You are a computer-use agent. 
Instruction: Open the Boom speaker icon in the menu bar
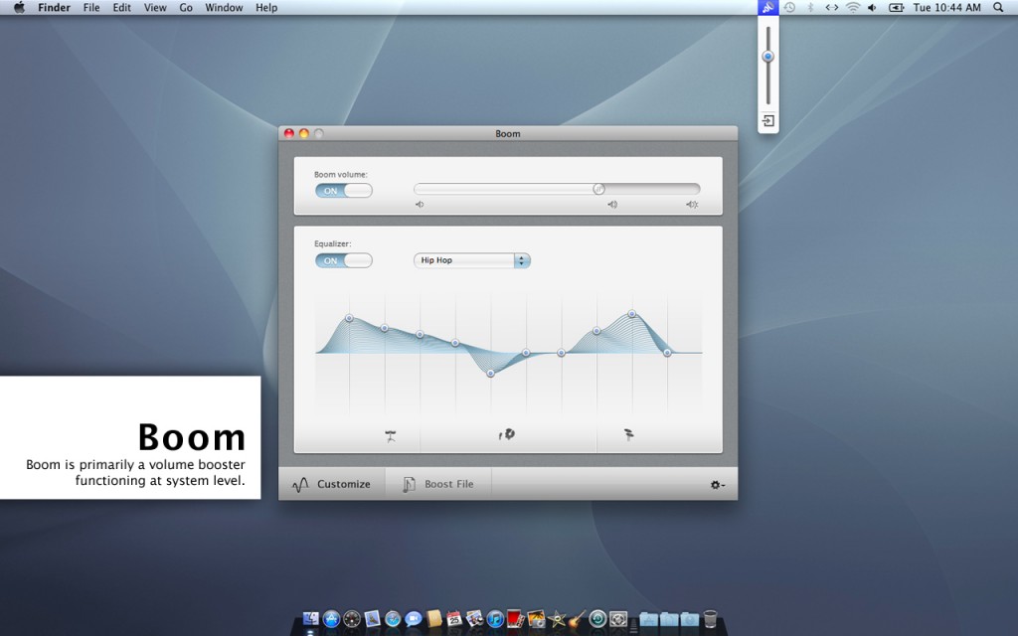[766, 7]
